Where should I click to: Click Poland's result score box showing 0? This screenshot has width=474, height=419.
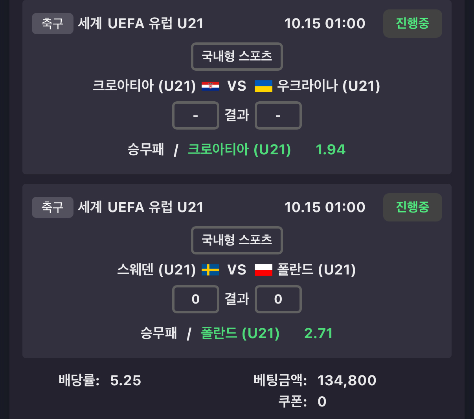point(278,299)
